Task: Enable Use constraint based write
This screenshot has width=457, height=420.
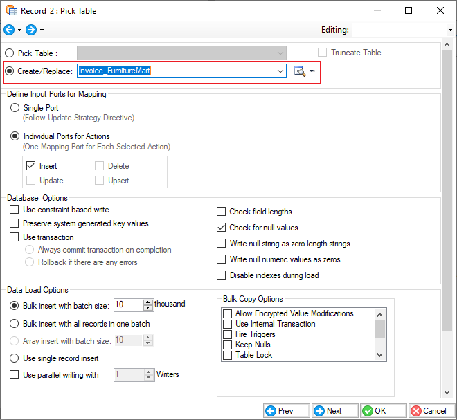Action: (14, 210)
